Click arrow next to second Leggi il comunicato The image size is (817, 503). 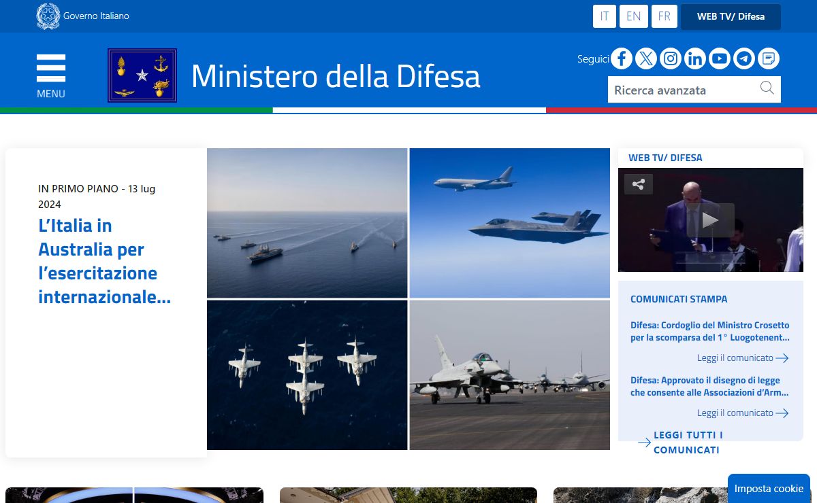click(x=782, y=413)
